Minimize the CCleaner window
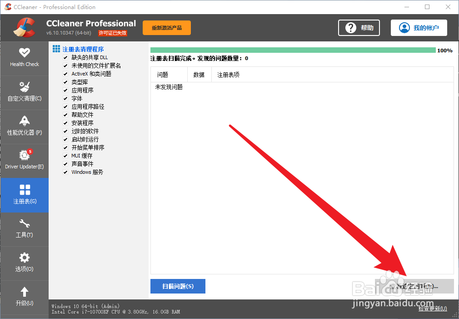Screen dimensions: 459x319 point(407,7)
